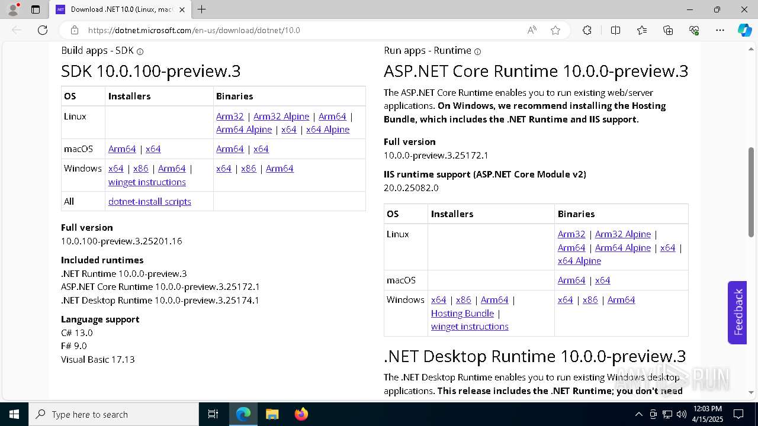Download SDK macOS Arm64 installer
The width and height of the screenshot is (758, 426).
click(122, 149)
